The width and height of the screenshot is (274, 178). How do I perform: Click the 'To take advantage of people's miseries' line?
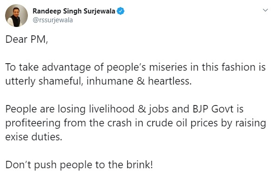[136, 67]
